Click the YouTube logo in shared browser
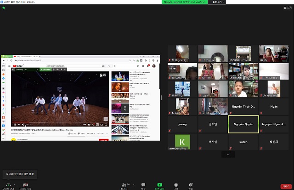294x190 pixels. 18,66
